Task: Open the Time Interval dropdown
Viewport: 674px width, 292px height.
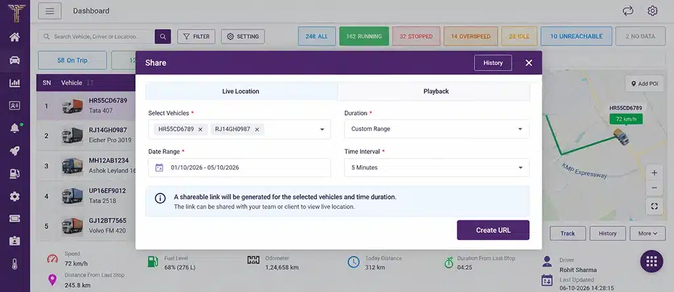Action: 437,168
